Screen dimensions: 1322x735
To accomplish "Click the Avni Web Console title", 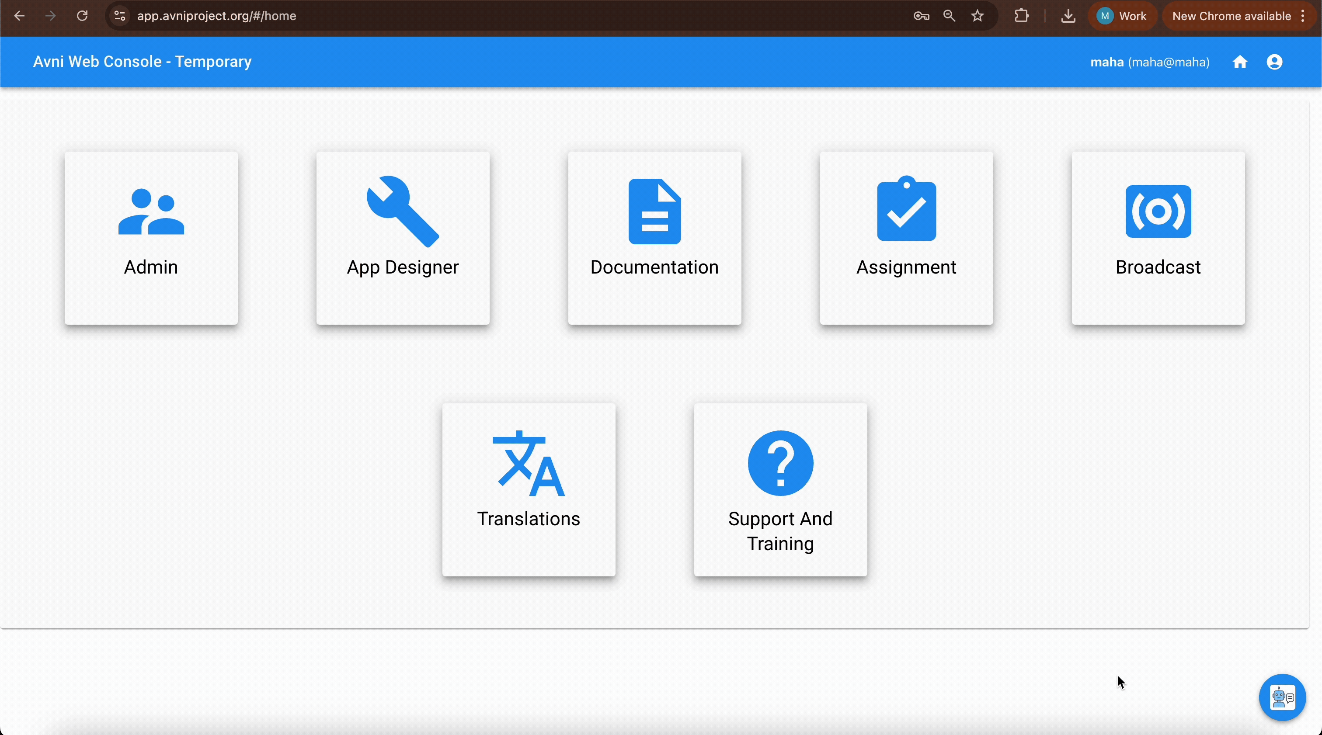I will 142,62.
